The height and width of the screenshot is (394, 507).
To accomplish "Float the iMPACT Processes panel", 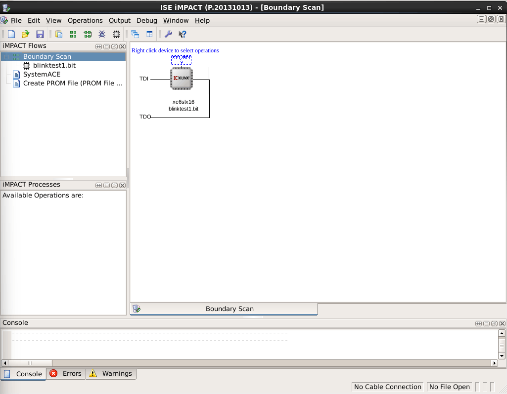I will tap(114, 185).
